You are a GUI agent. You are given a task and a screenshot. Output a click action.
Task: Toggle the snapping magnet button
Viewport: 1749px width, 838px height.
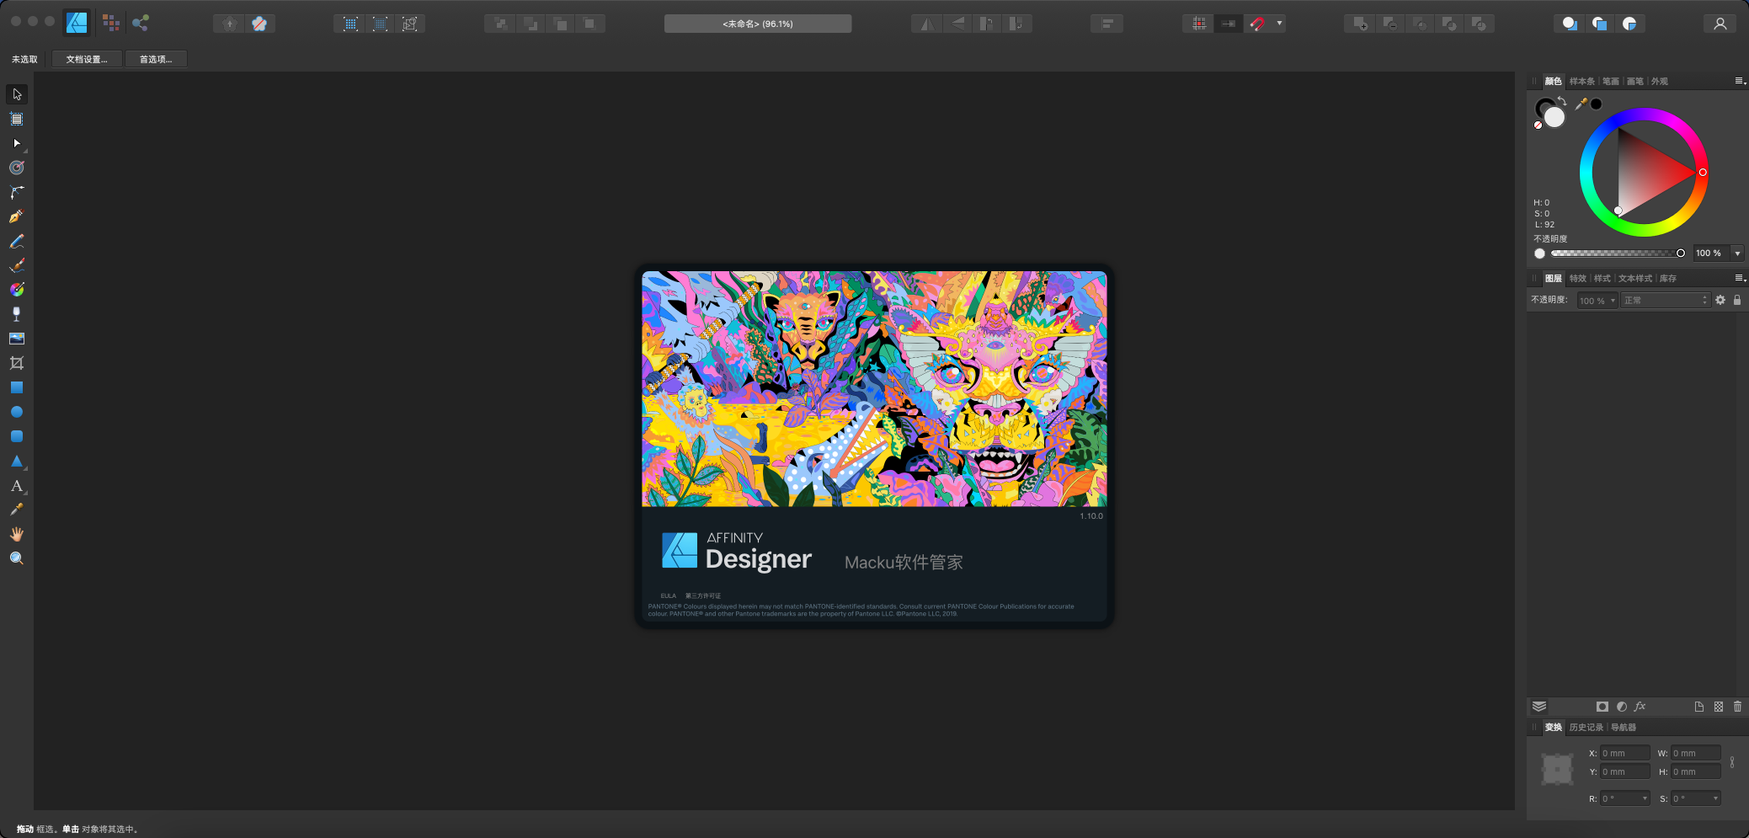(1257, 24)
